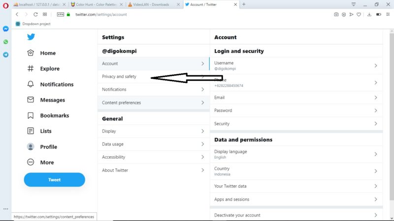The image size is (394, 221).
Task: Expand the Username row chevron
Action: click(x=376, y=66)
